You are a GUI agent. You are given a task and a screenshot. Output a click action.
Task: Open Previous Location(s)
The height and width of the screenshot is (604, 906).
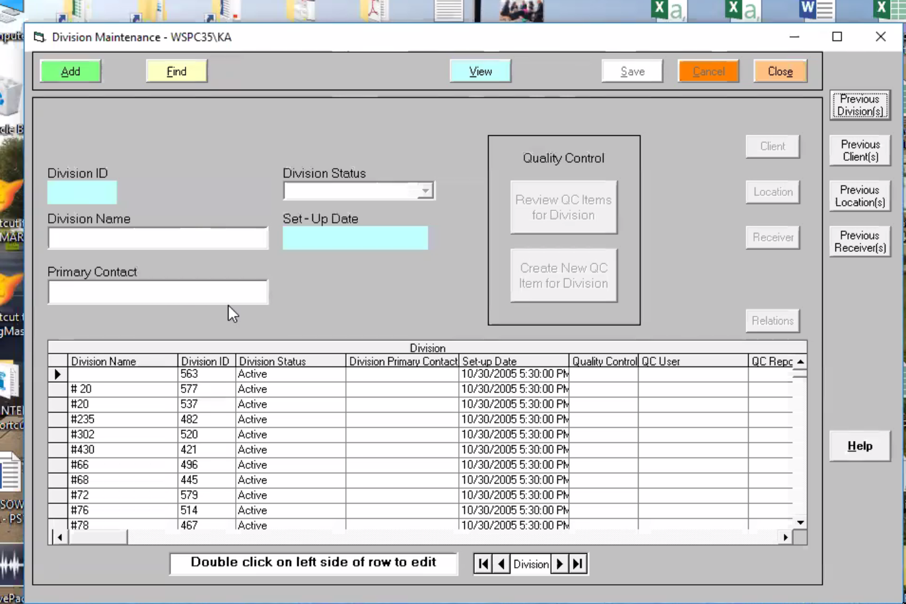click(860, 196)
